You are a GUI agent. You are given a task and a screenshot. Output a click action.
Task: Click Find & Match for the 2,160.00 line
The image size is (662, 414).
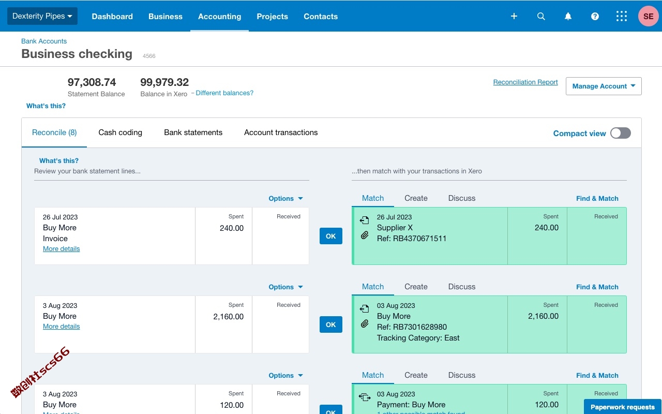[597, 287]
